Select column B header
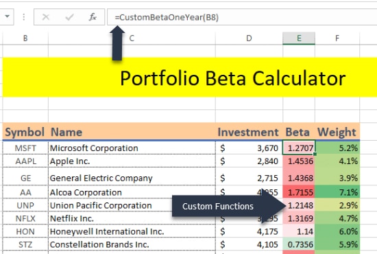Viewport: 377px width, 254px height. point(25,38)
